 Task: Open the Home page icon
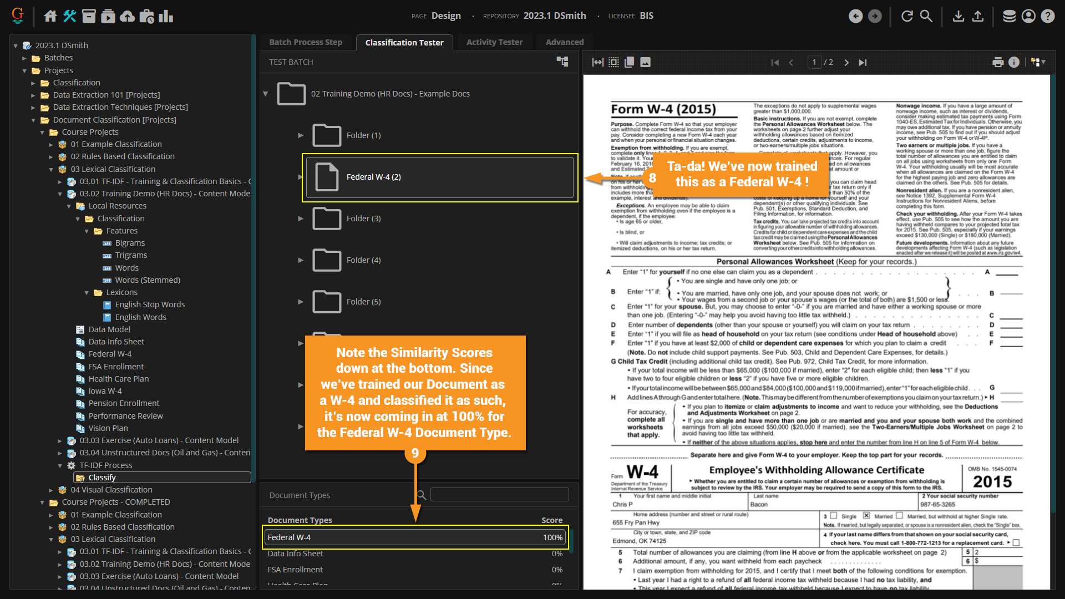[x=50, y=16]
